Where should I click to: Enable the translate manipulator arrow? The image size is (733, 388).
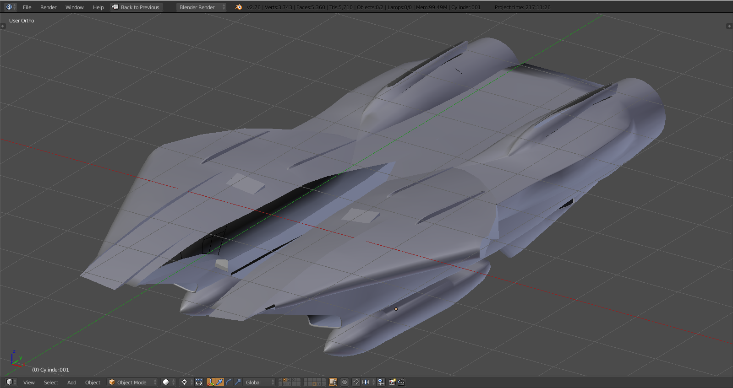[x=220, y=382]
